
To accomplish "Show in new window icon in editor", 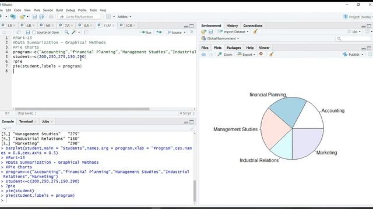I will click(18, 33).
